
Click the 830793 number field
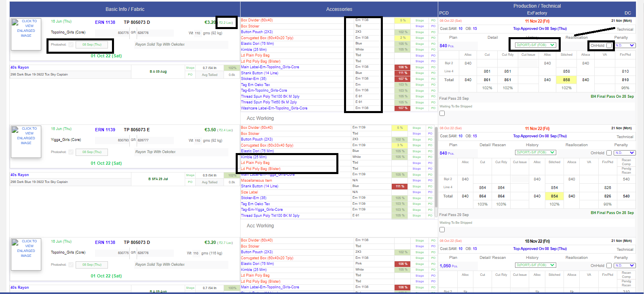[112, 140]
